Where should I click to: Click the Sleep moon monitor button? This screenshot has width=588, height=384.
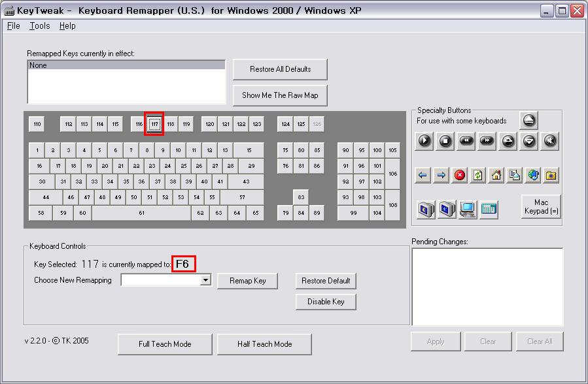point(426,209)
